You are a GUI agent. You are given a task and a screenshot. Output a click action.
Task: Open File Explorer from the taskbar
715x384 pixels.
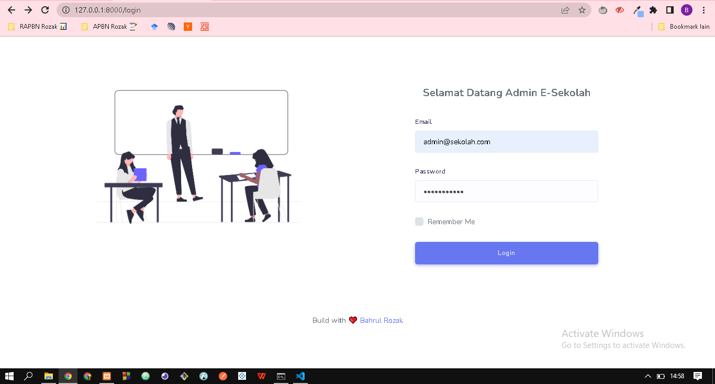point(49,376)
